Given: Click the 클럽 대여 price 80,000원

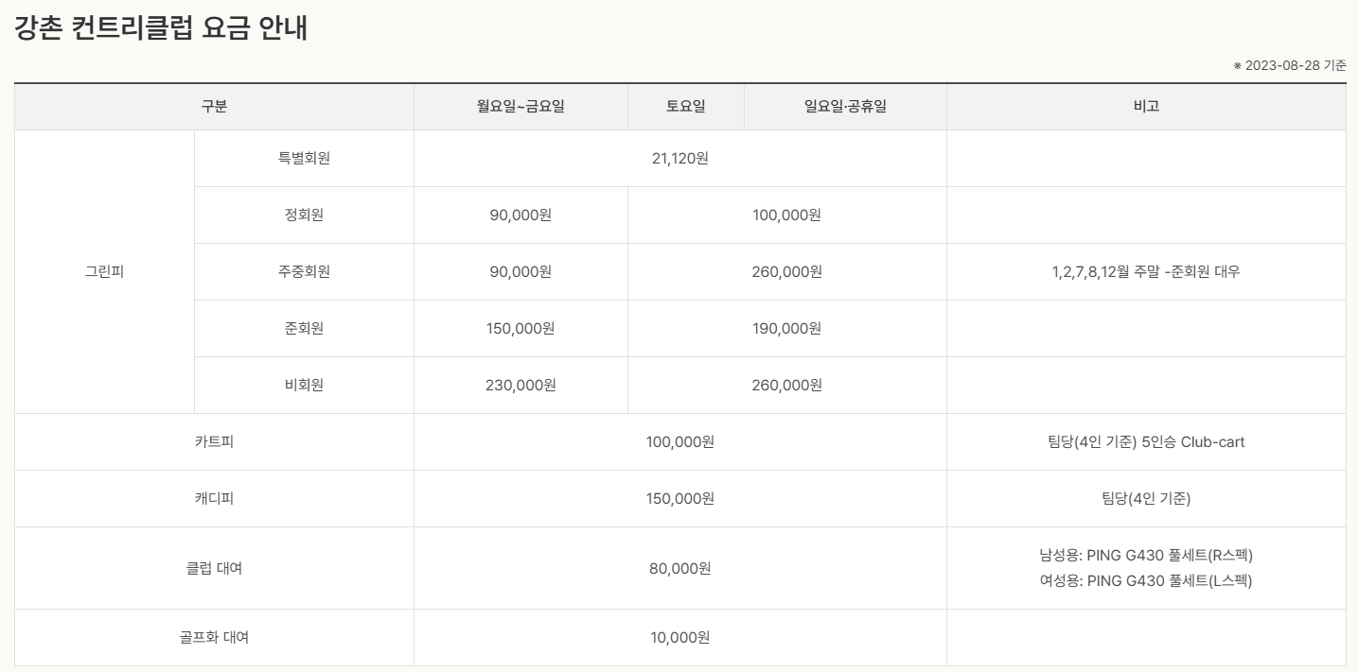Looking at the screenshot, I should [x=679, y=568].
